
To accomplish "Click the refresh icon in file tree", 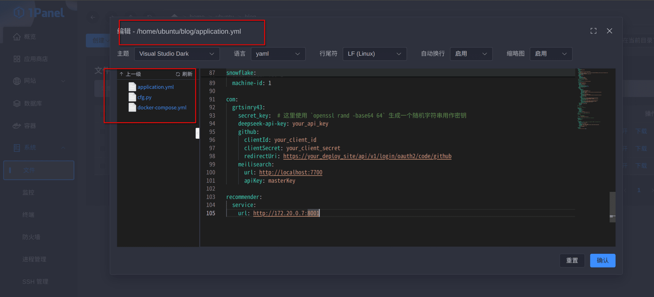I will tap(178, 74).
